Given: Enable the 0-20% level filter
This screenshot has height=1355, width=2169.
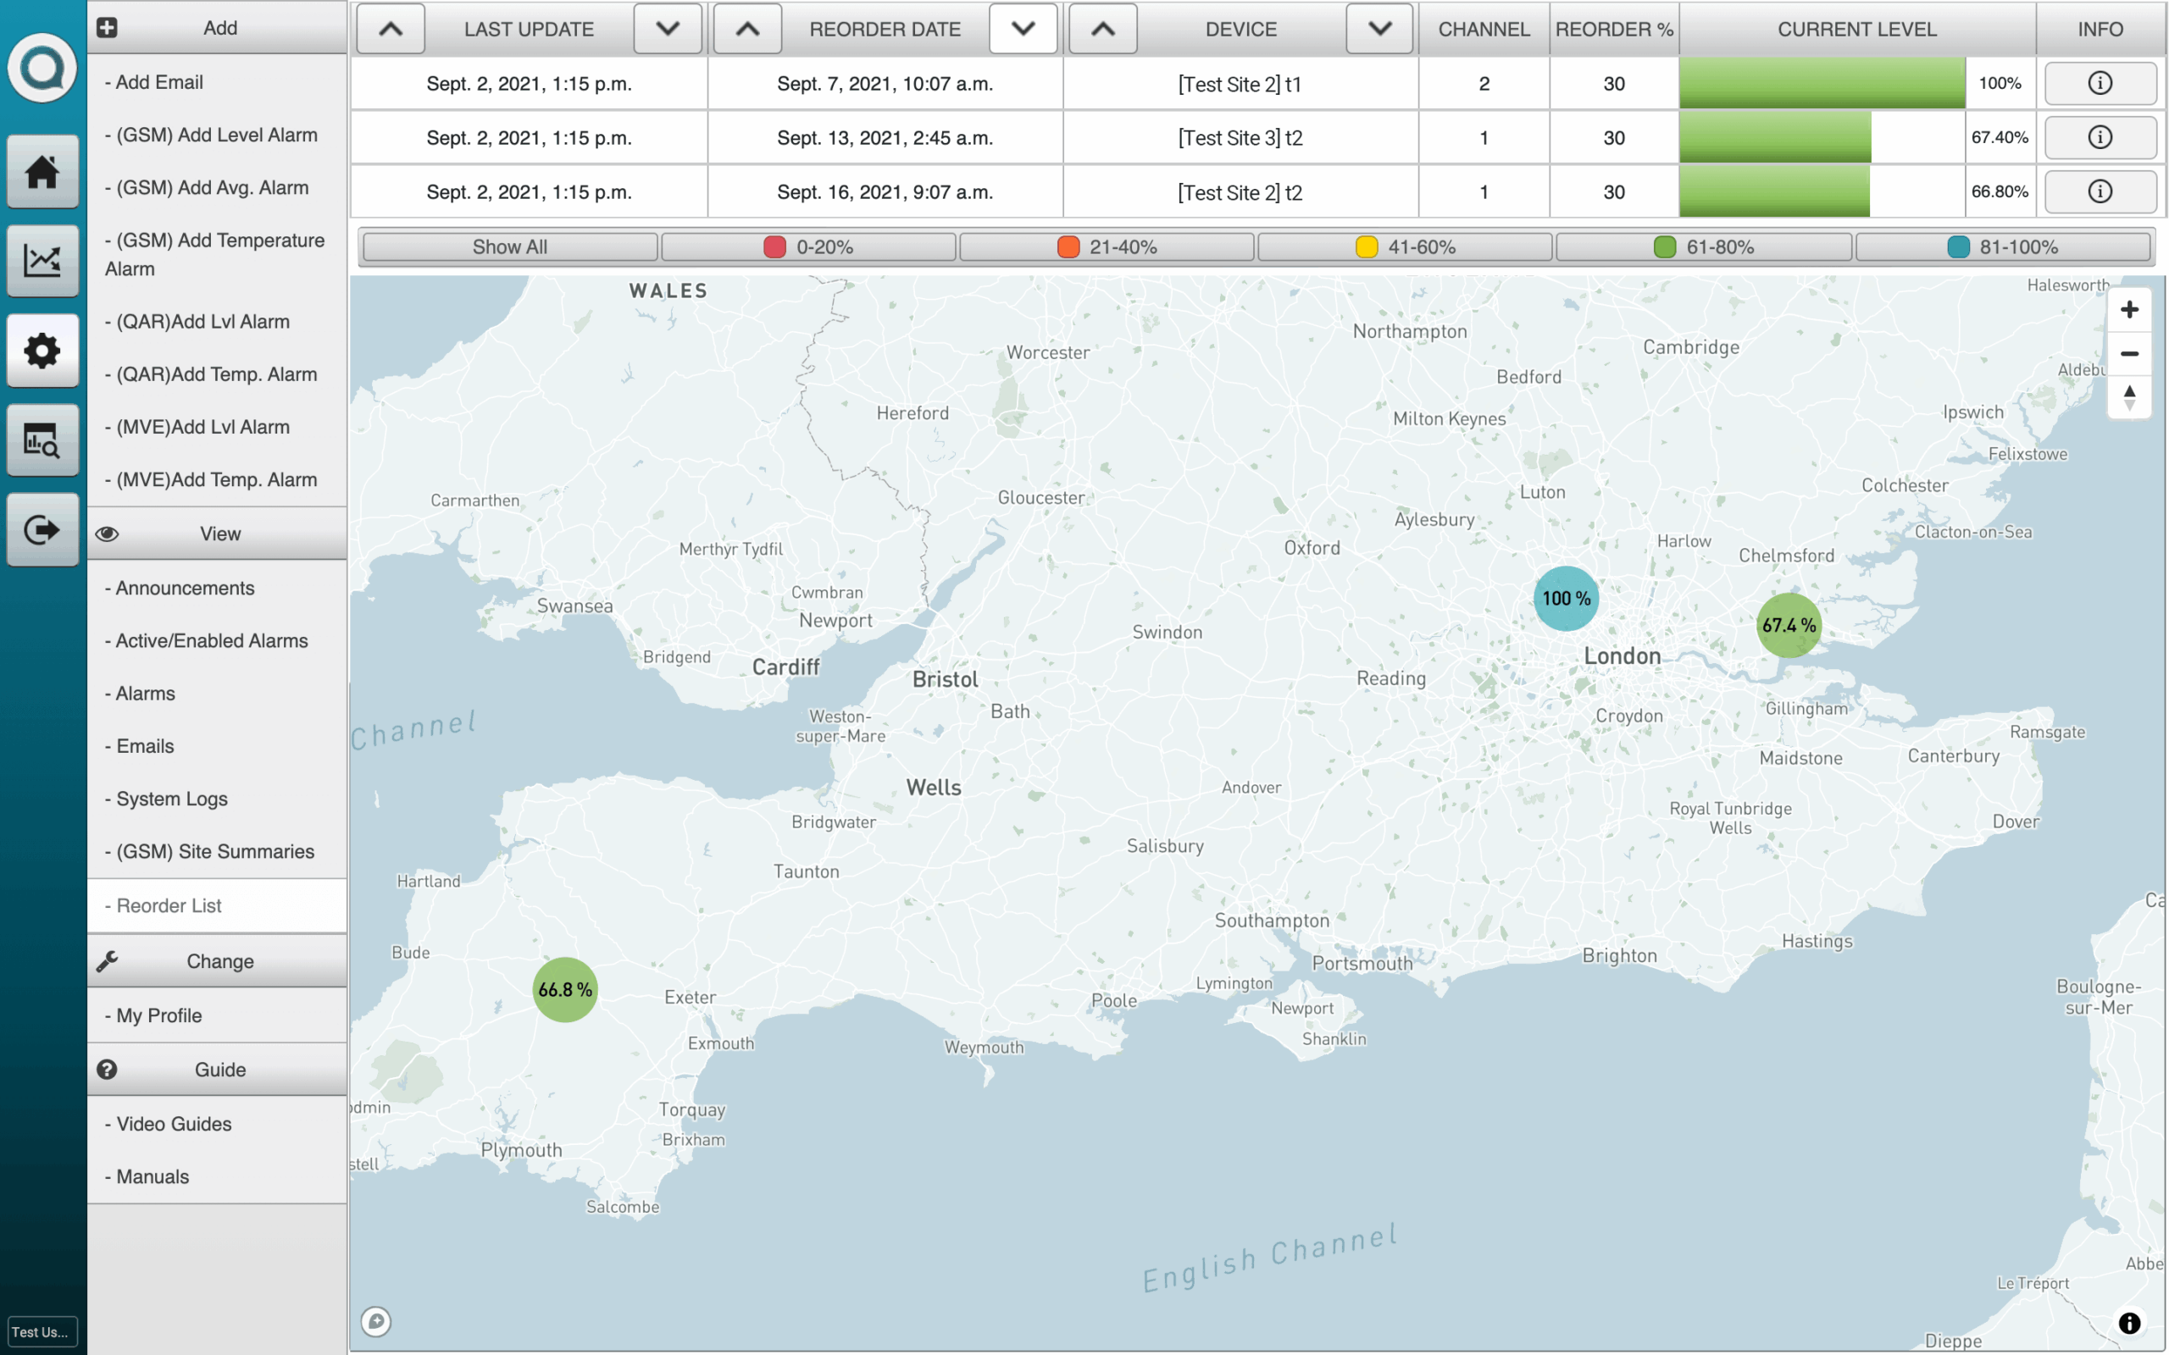Looking at the screenshot, I should pos(809,246).
